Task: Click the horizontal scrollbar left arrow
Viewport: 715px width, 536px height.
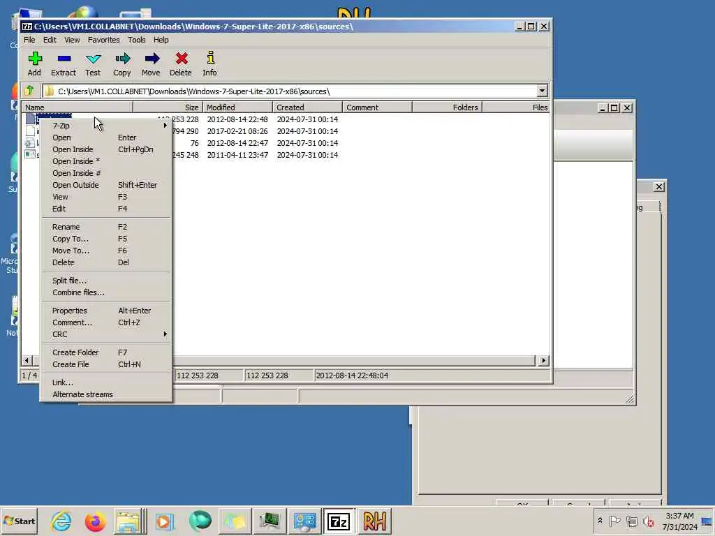Action: coord(27,360)
